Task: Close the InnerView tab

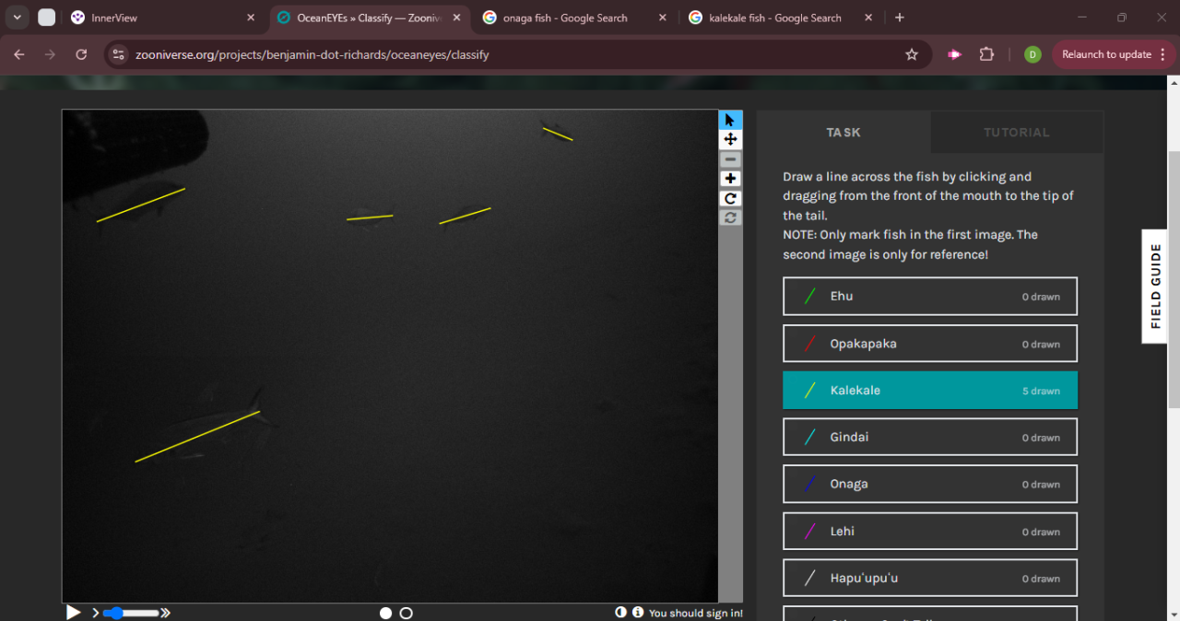Action: 251,18
